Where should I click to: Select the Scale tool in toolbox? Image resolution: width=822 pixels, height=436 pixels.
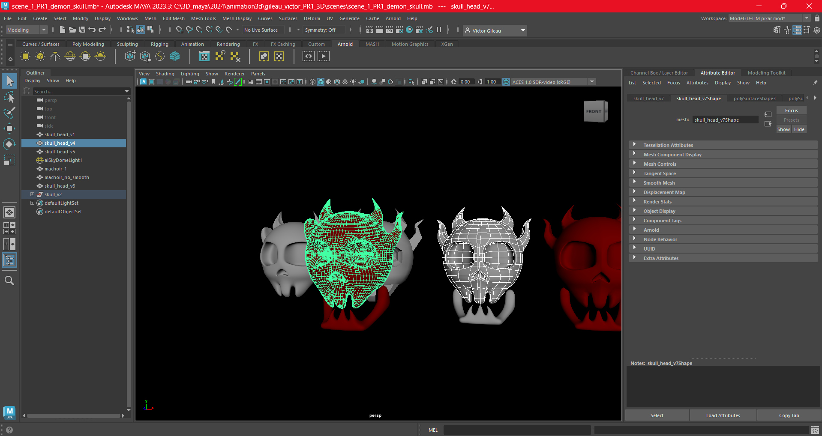(9, 160)
